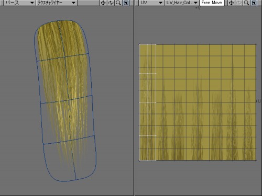Viewport: 262px width, 196px height.
Task: Maximize the perspective viewport with the expand icon
Action: 126,3
